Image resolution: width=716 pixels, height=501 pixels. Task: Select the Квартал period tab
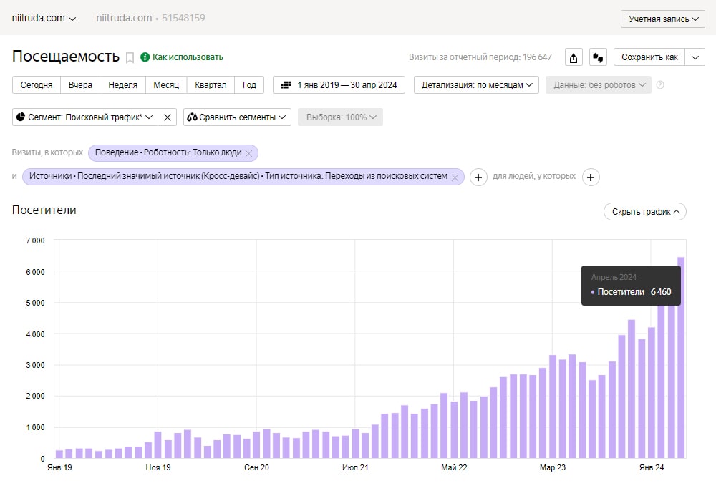pos(211,85)
